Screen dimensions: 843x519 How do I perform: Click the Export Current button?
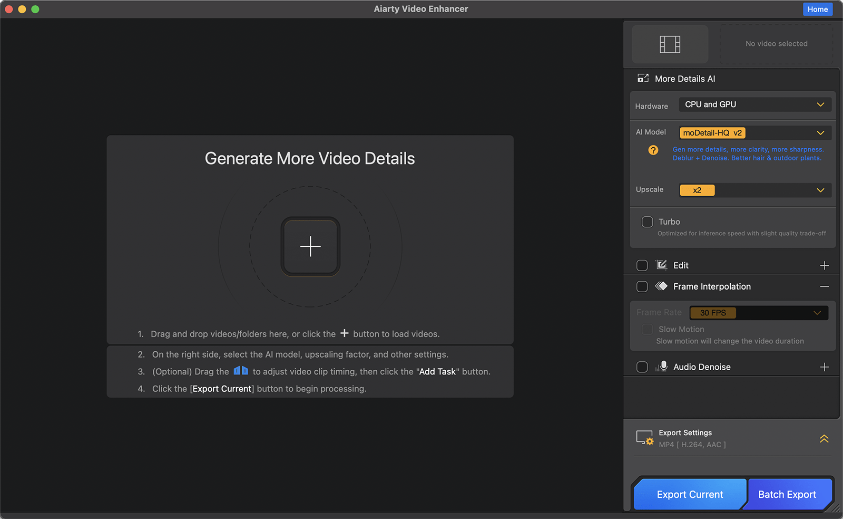point(690,494)
